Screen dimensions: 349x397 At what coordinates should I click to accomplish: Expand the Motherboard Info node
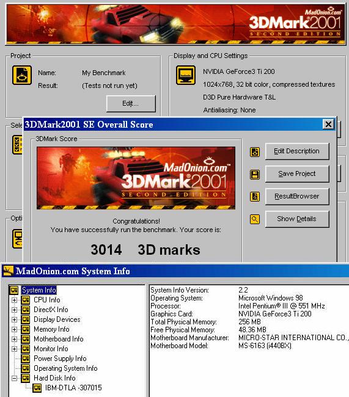(x=15, y=339)
